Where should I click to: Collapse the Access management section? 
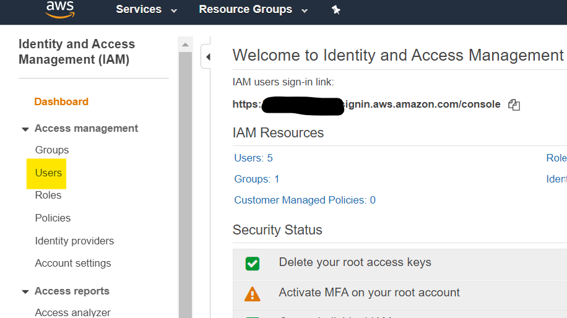[x=25, y=129]
